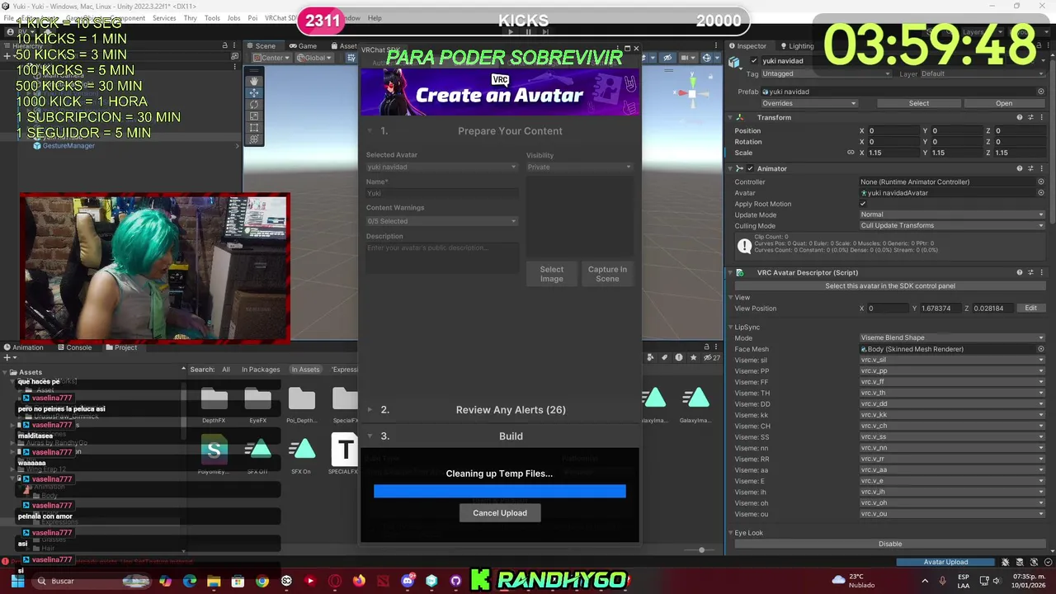The width and height of the screenshot is (1056, 594).
Task: Open the Viseme: sil dropdown
Action: click(x=952, y=360)
